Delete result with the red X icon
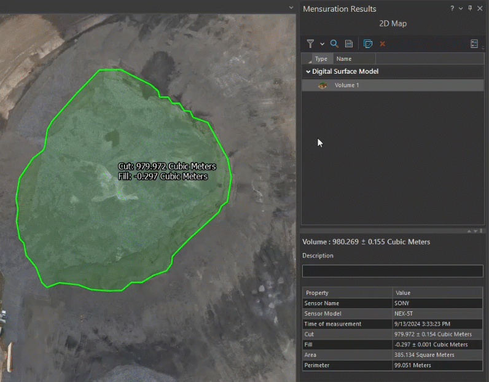This screenshot has width=489, height=382. point(382,44)
